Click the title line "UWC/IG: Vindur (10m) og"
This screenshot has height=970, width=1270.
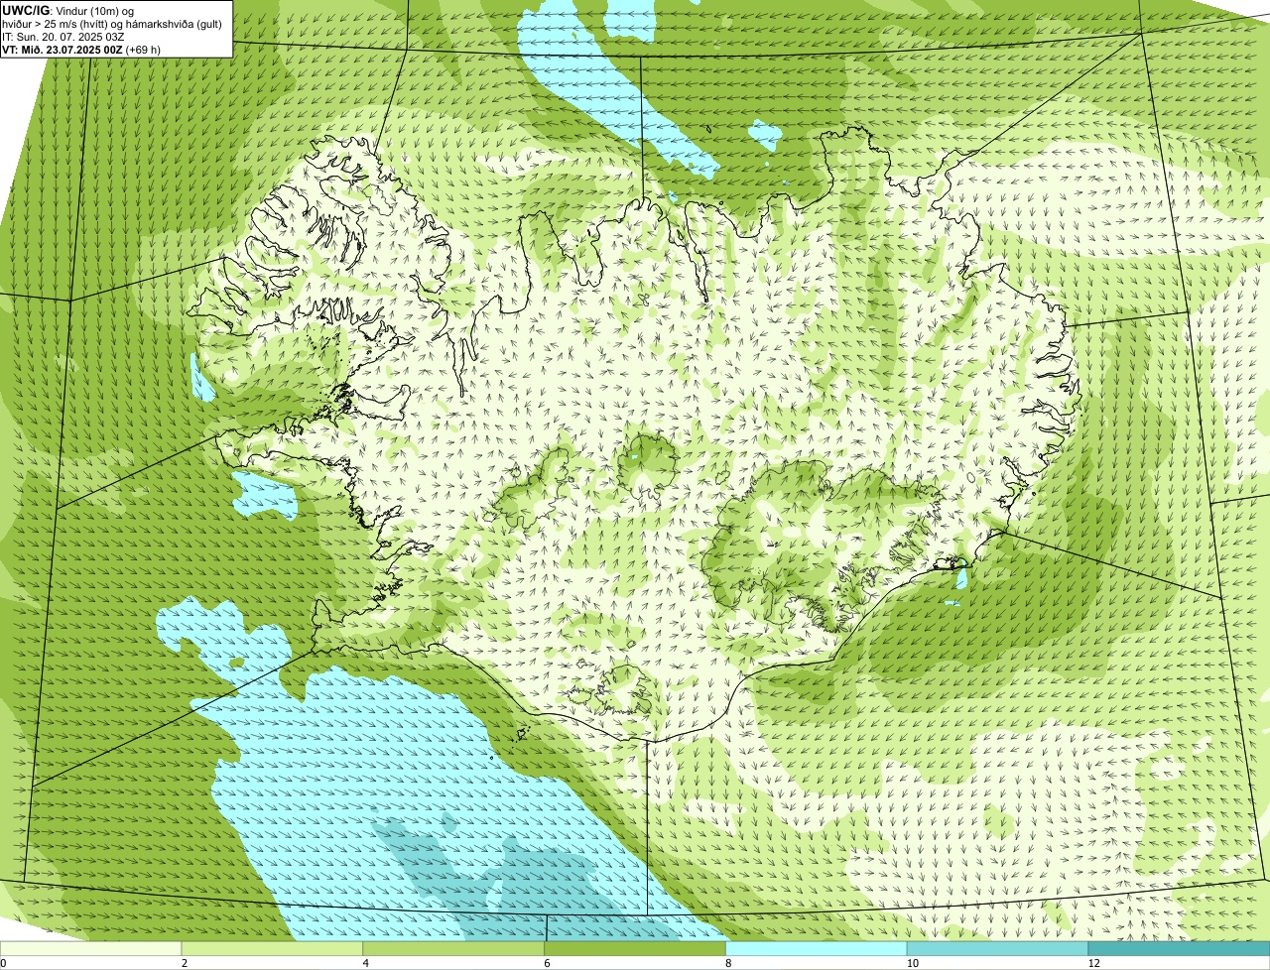click(x=68, y=11)
